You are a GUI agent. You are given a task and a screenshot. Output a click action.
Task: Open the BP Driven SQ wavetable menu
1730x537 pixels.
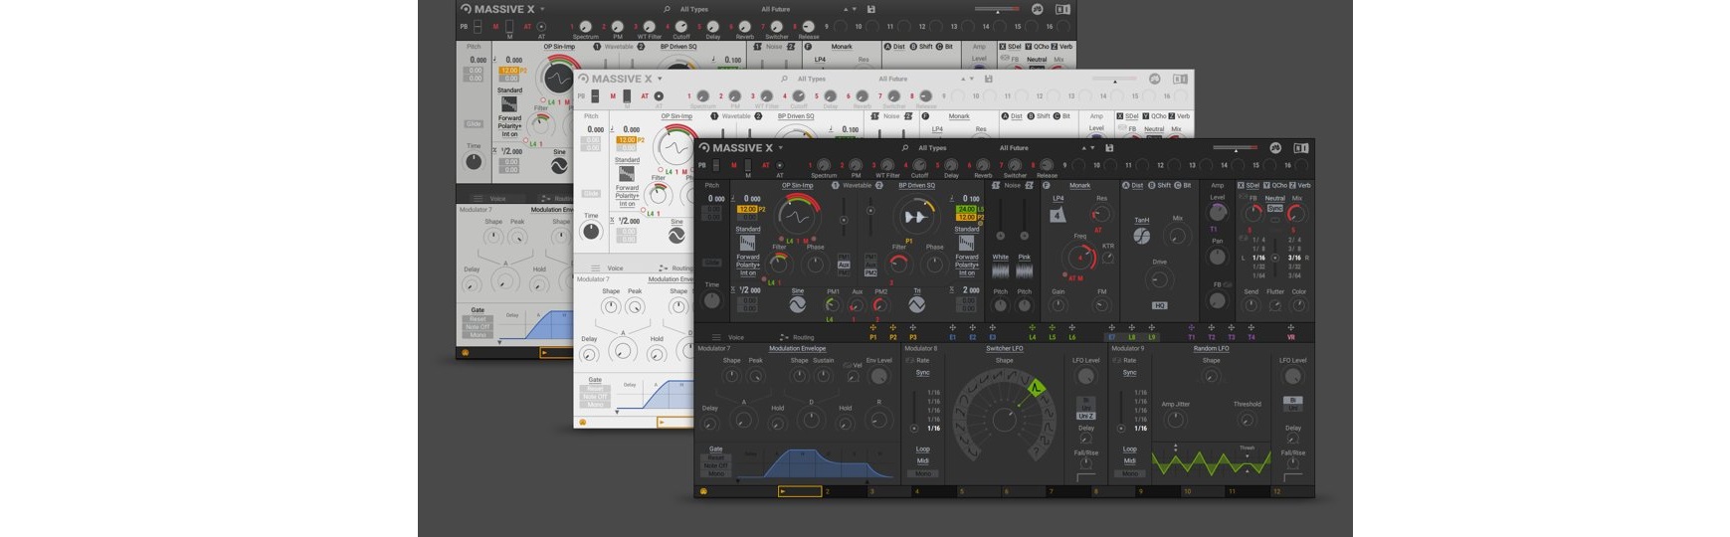coord(916,185)
